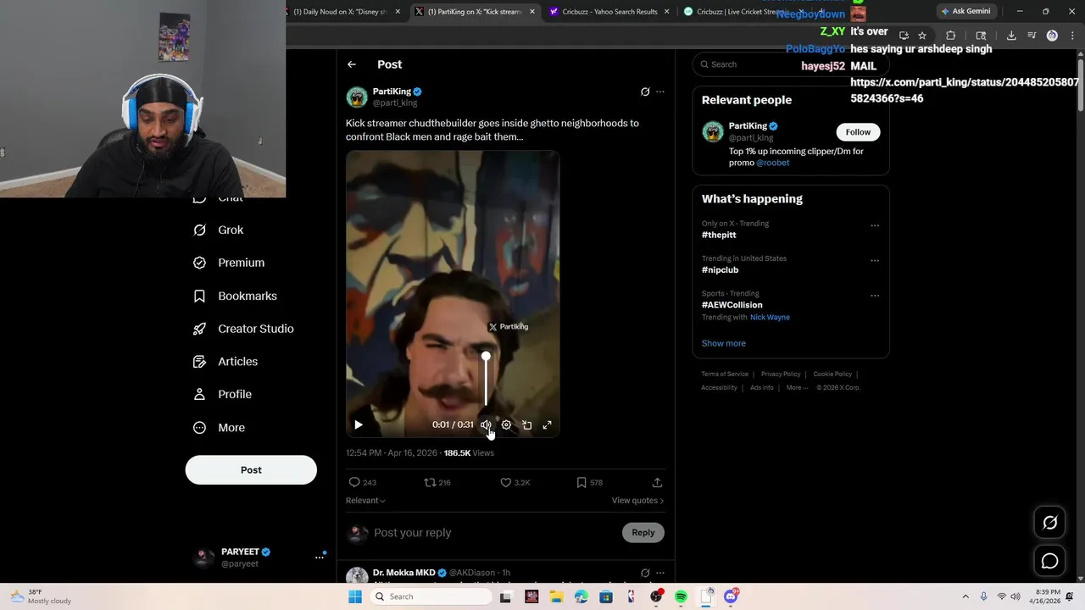
Task: Open Chrome extensions puzzle icon
Action: coord(950,36)
